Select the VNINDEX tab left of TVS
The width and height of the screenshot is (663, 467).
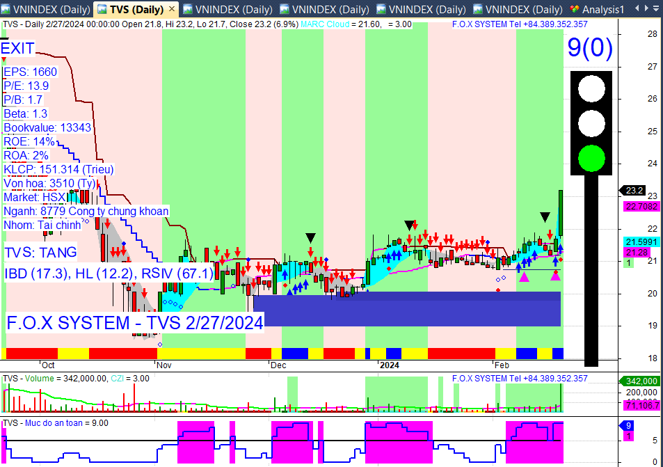pyautogui.click(x=47, y=9)
